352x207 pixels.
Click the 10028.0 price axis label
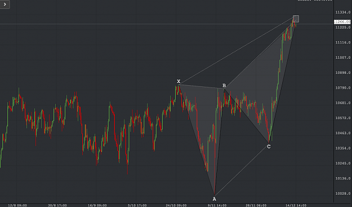(343, 193)
